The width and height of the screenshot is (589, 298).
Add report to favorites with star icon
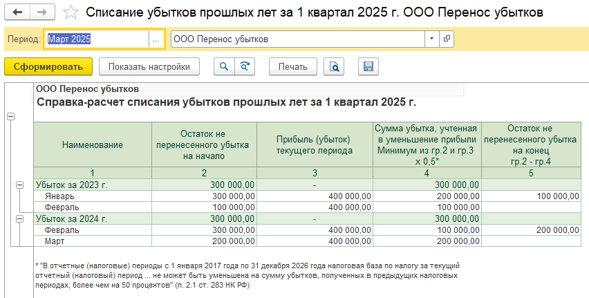coord(70,12)
